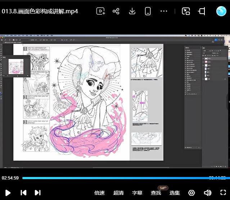Hide the top selected layer in Photoshop

(203, 59)
